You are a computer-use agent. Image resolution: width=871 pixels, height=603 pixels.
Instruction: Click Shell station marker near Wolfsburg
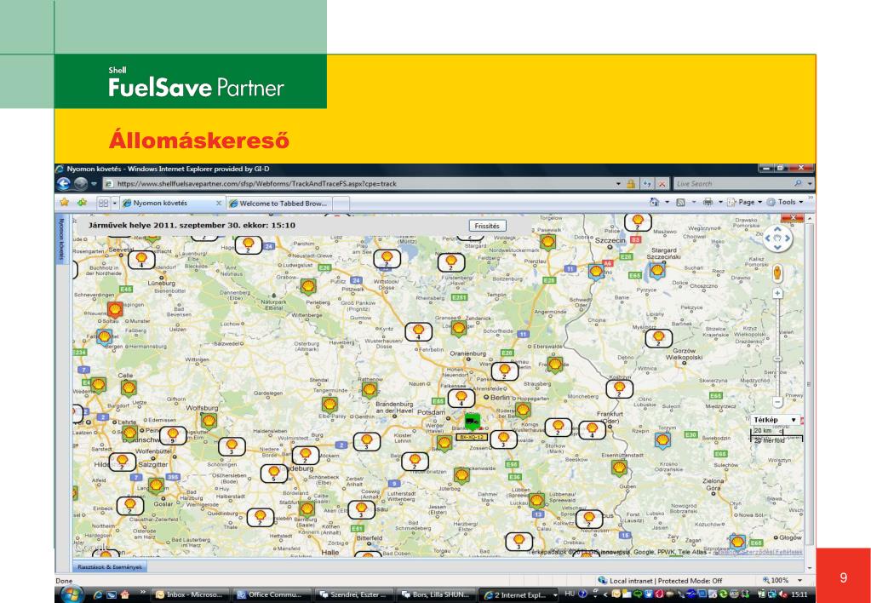pyautogui.click(x=209, y=421)
